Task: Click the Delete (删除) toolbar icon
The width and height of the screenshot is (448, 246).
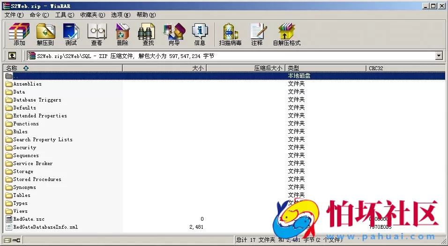Action: [123, 34]
